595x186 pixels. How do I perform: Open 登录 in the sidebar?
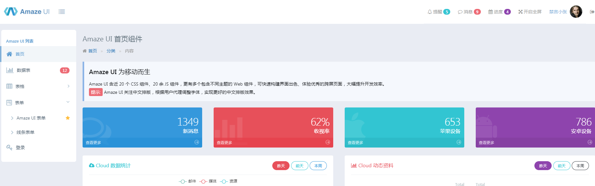click(38, 148)
